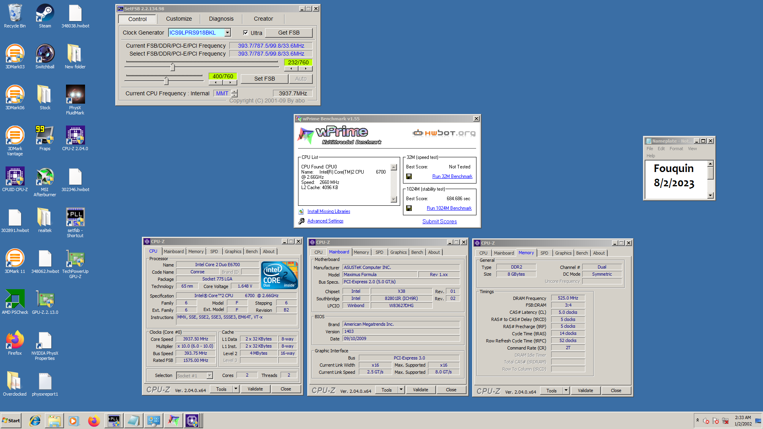Launch GPU-Z.2.13.0 from desktop

pyautogui.click(x=45, y=302)
